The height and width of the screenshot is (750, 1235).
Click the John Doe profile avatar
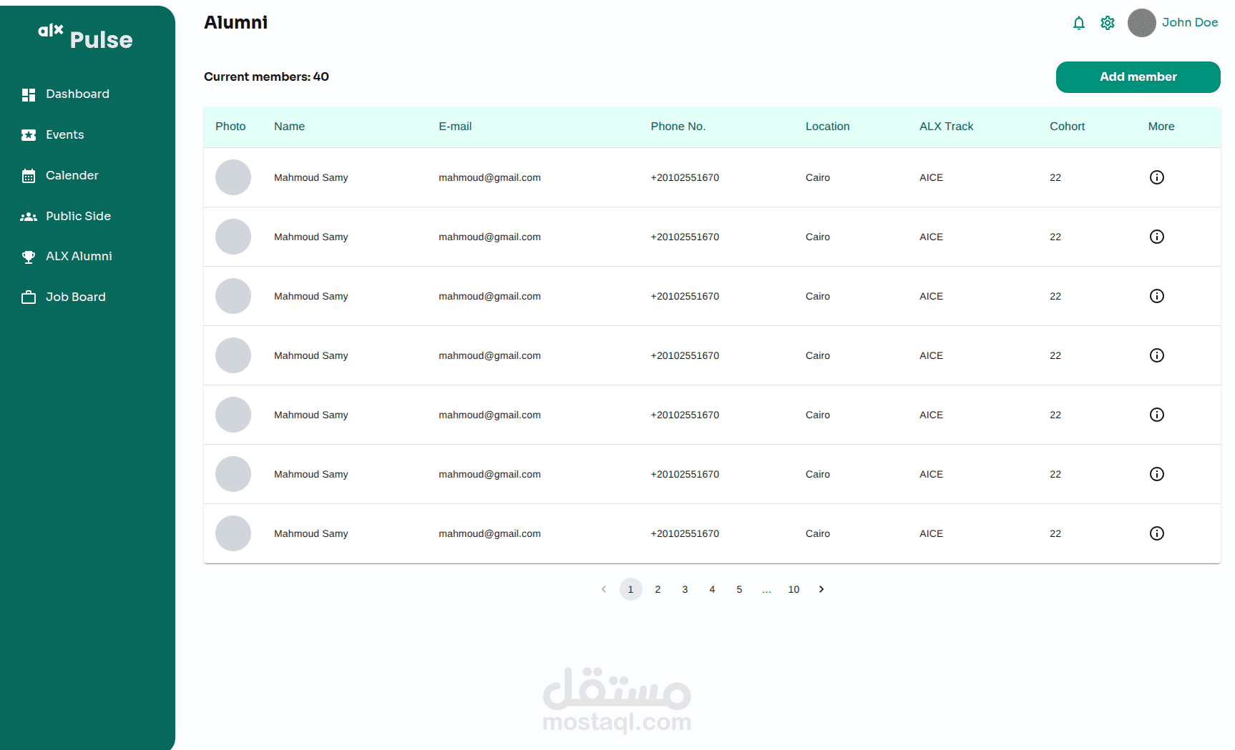pos(1141,23)
